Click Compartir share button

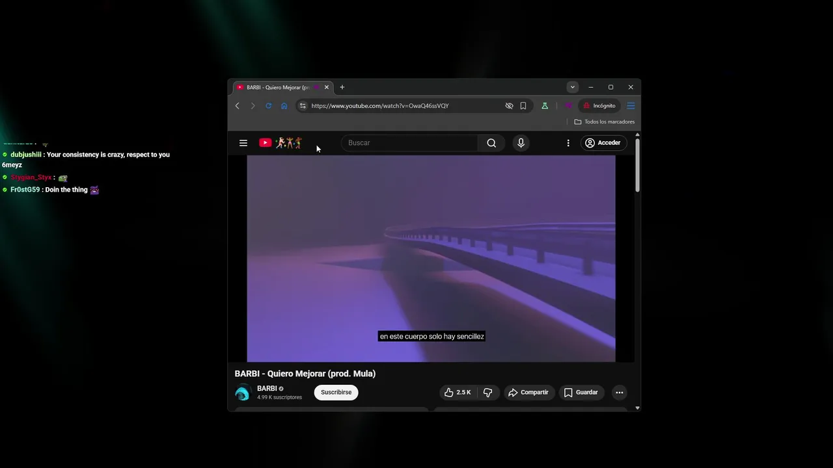coord(528,393)
